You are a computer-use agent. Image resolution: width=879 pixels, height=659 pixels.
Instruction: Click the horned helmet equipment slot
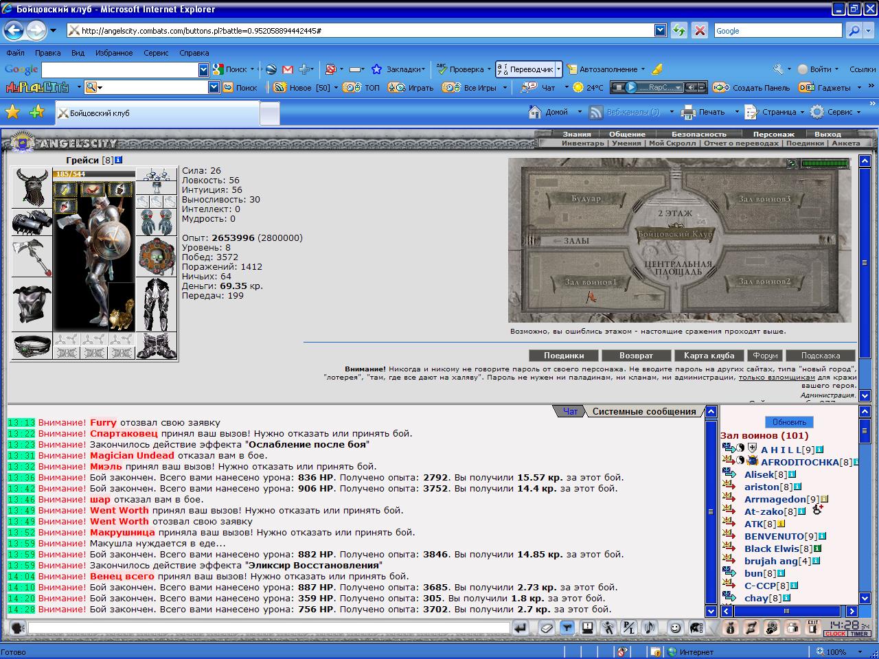32,187
